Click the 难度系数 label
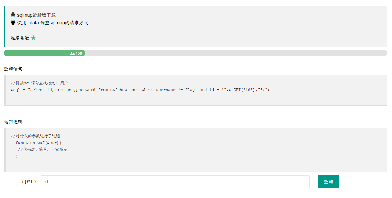The height and width of the screenshot is (198, 392). [20, 38]
